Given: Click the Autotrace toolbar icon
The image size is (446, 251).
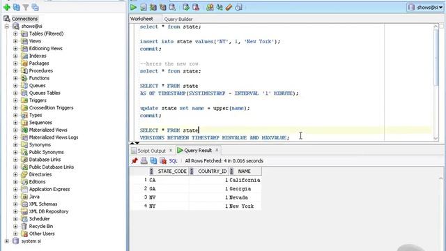Looking at the screenshot, I should 162,7.
